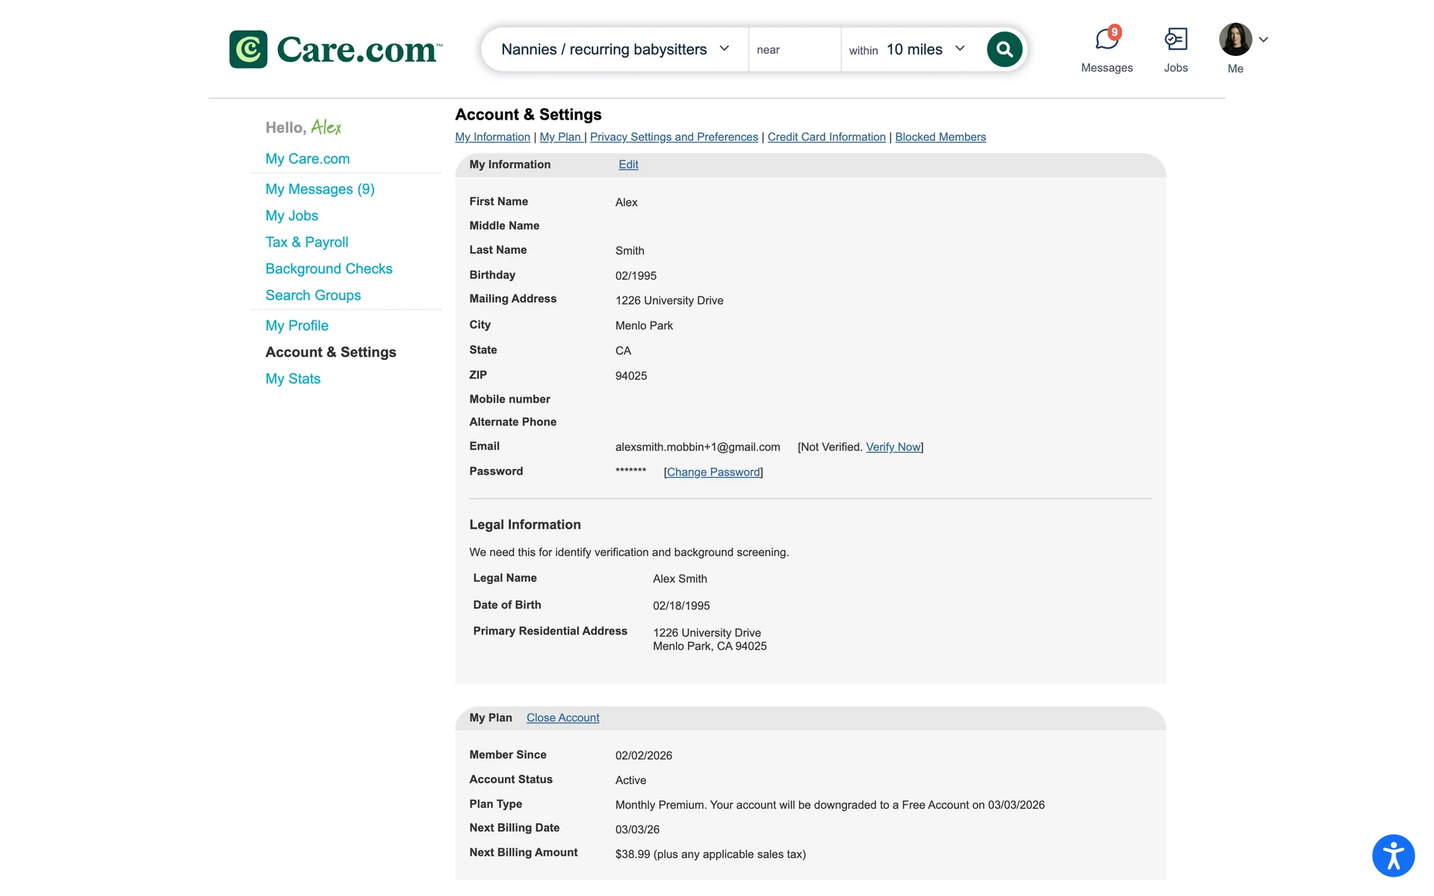
Task: Open My Messages (9) in sidebar
Action: pyautogui.click(x=320, y=189)
